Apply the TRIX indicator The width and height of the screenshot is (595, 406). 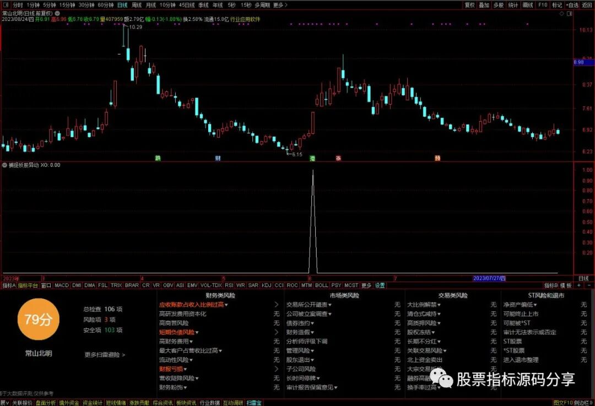pos(116,285)
